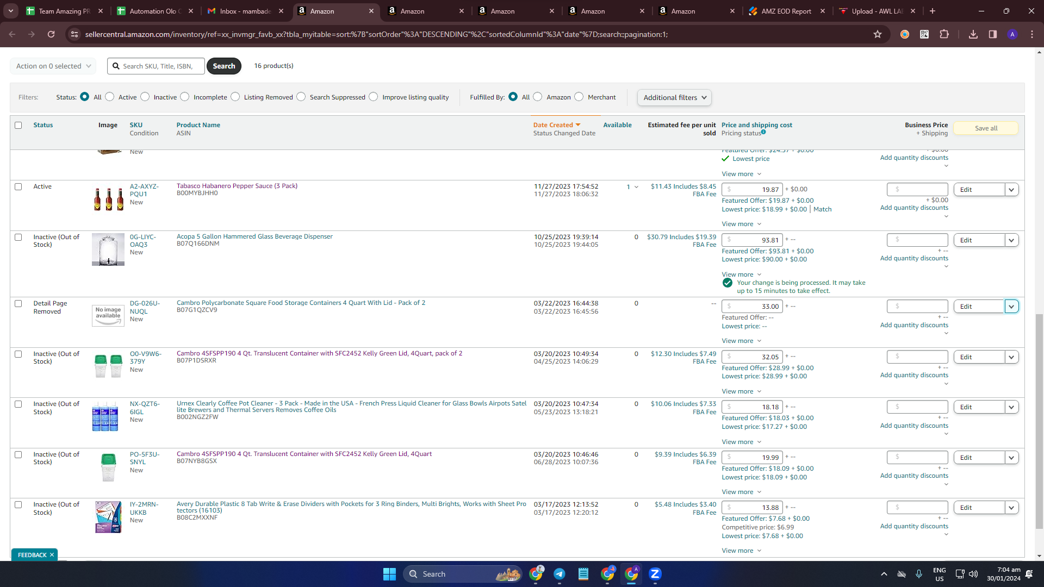The image size is (1044, 587).
Task: Open the Chrome profile avatar
Action: click(1012, 34)
